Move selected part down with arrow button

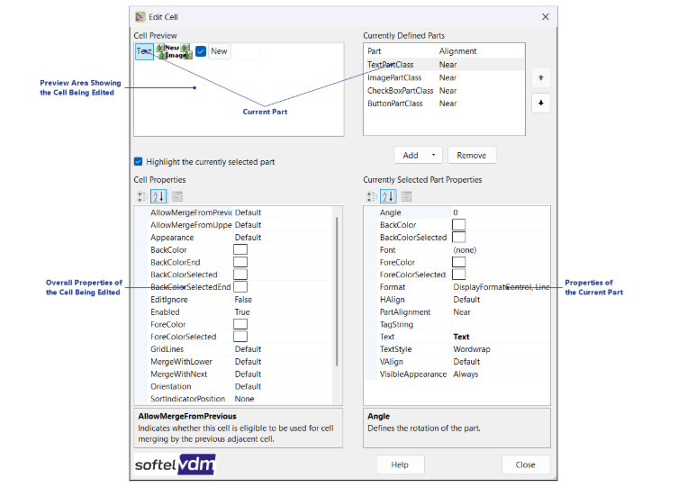click(540, 103)
